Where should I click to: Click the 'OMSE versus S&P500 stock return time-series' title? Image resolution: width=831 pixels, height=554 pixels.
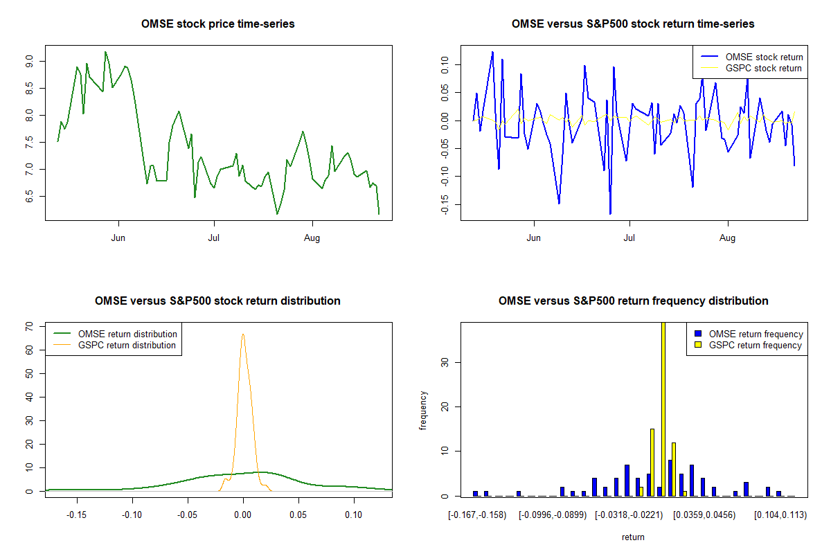tap(632, 24)
